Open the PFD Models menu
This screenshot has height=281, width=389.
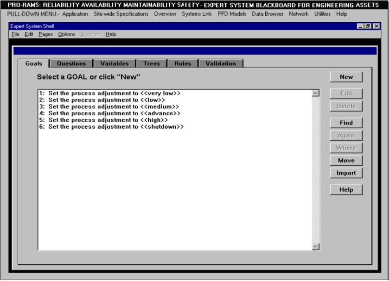coord(232,14)
